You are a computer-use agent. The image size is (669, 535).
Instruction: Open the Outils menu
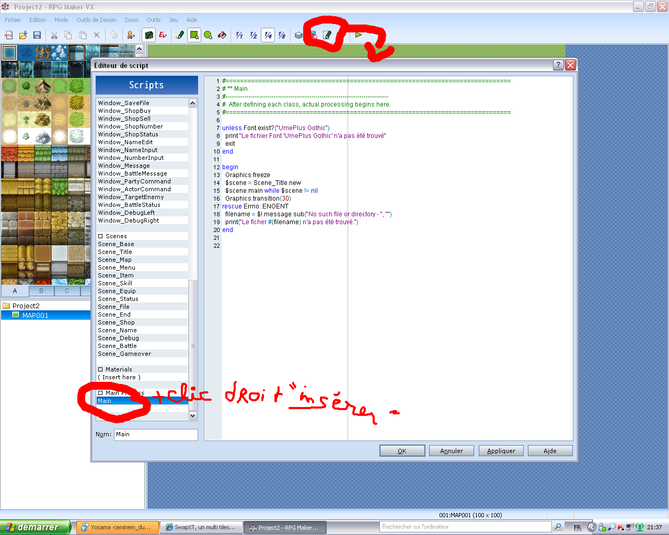point(154,20)
